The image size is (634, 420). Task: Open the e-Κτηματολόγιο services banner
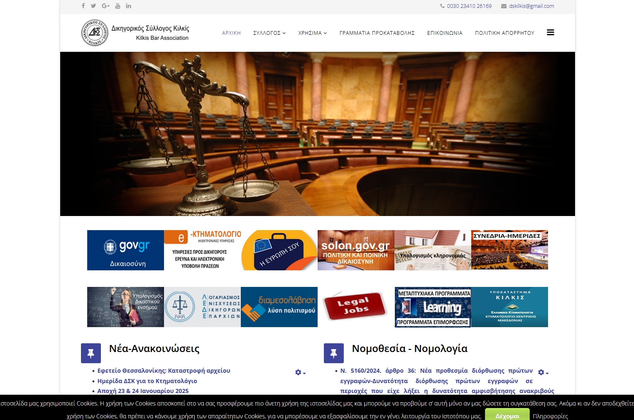[x=202, y=250]
